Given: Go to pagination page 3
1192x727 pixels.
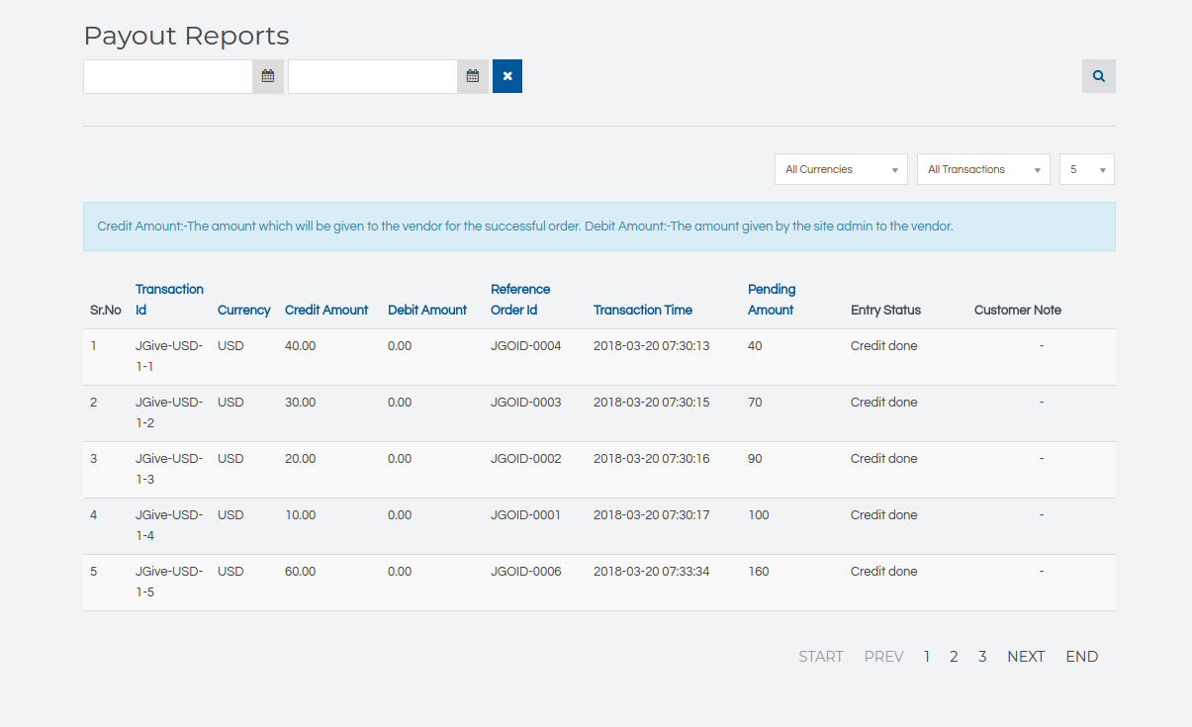Looking at the screenshot, I should 982,657.
